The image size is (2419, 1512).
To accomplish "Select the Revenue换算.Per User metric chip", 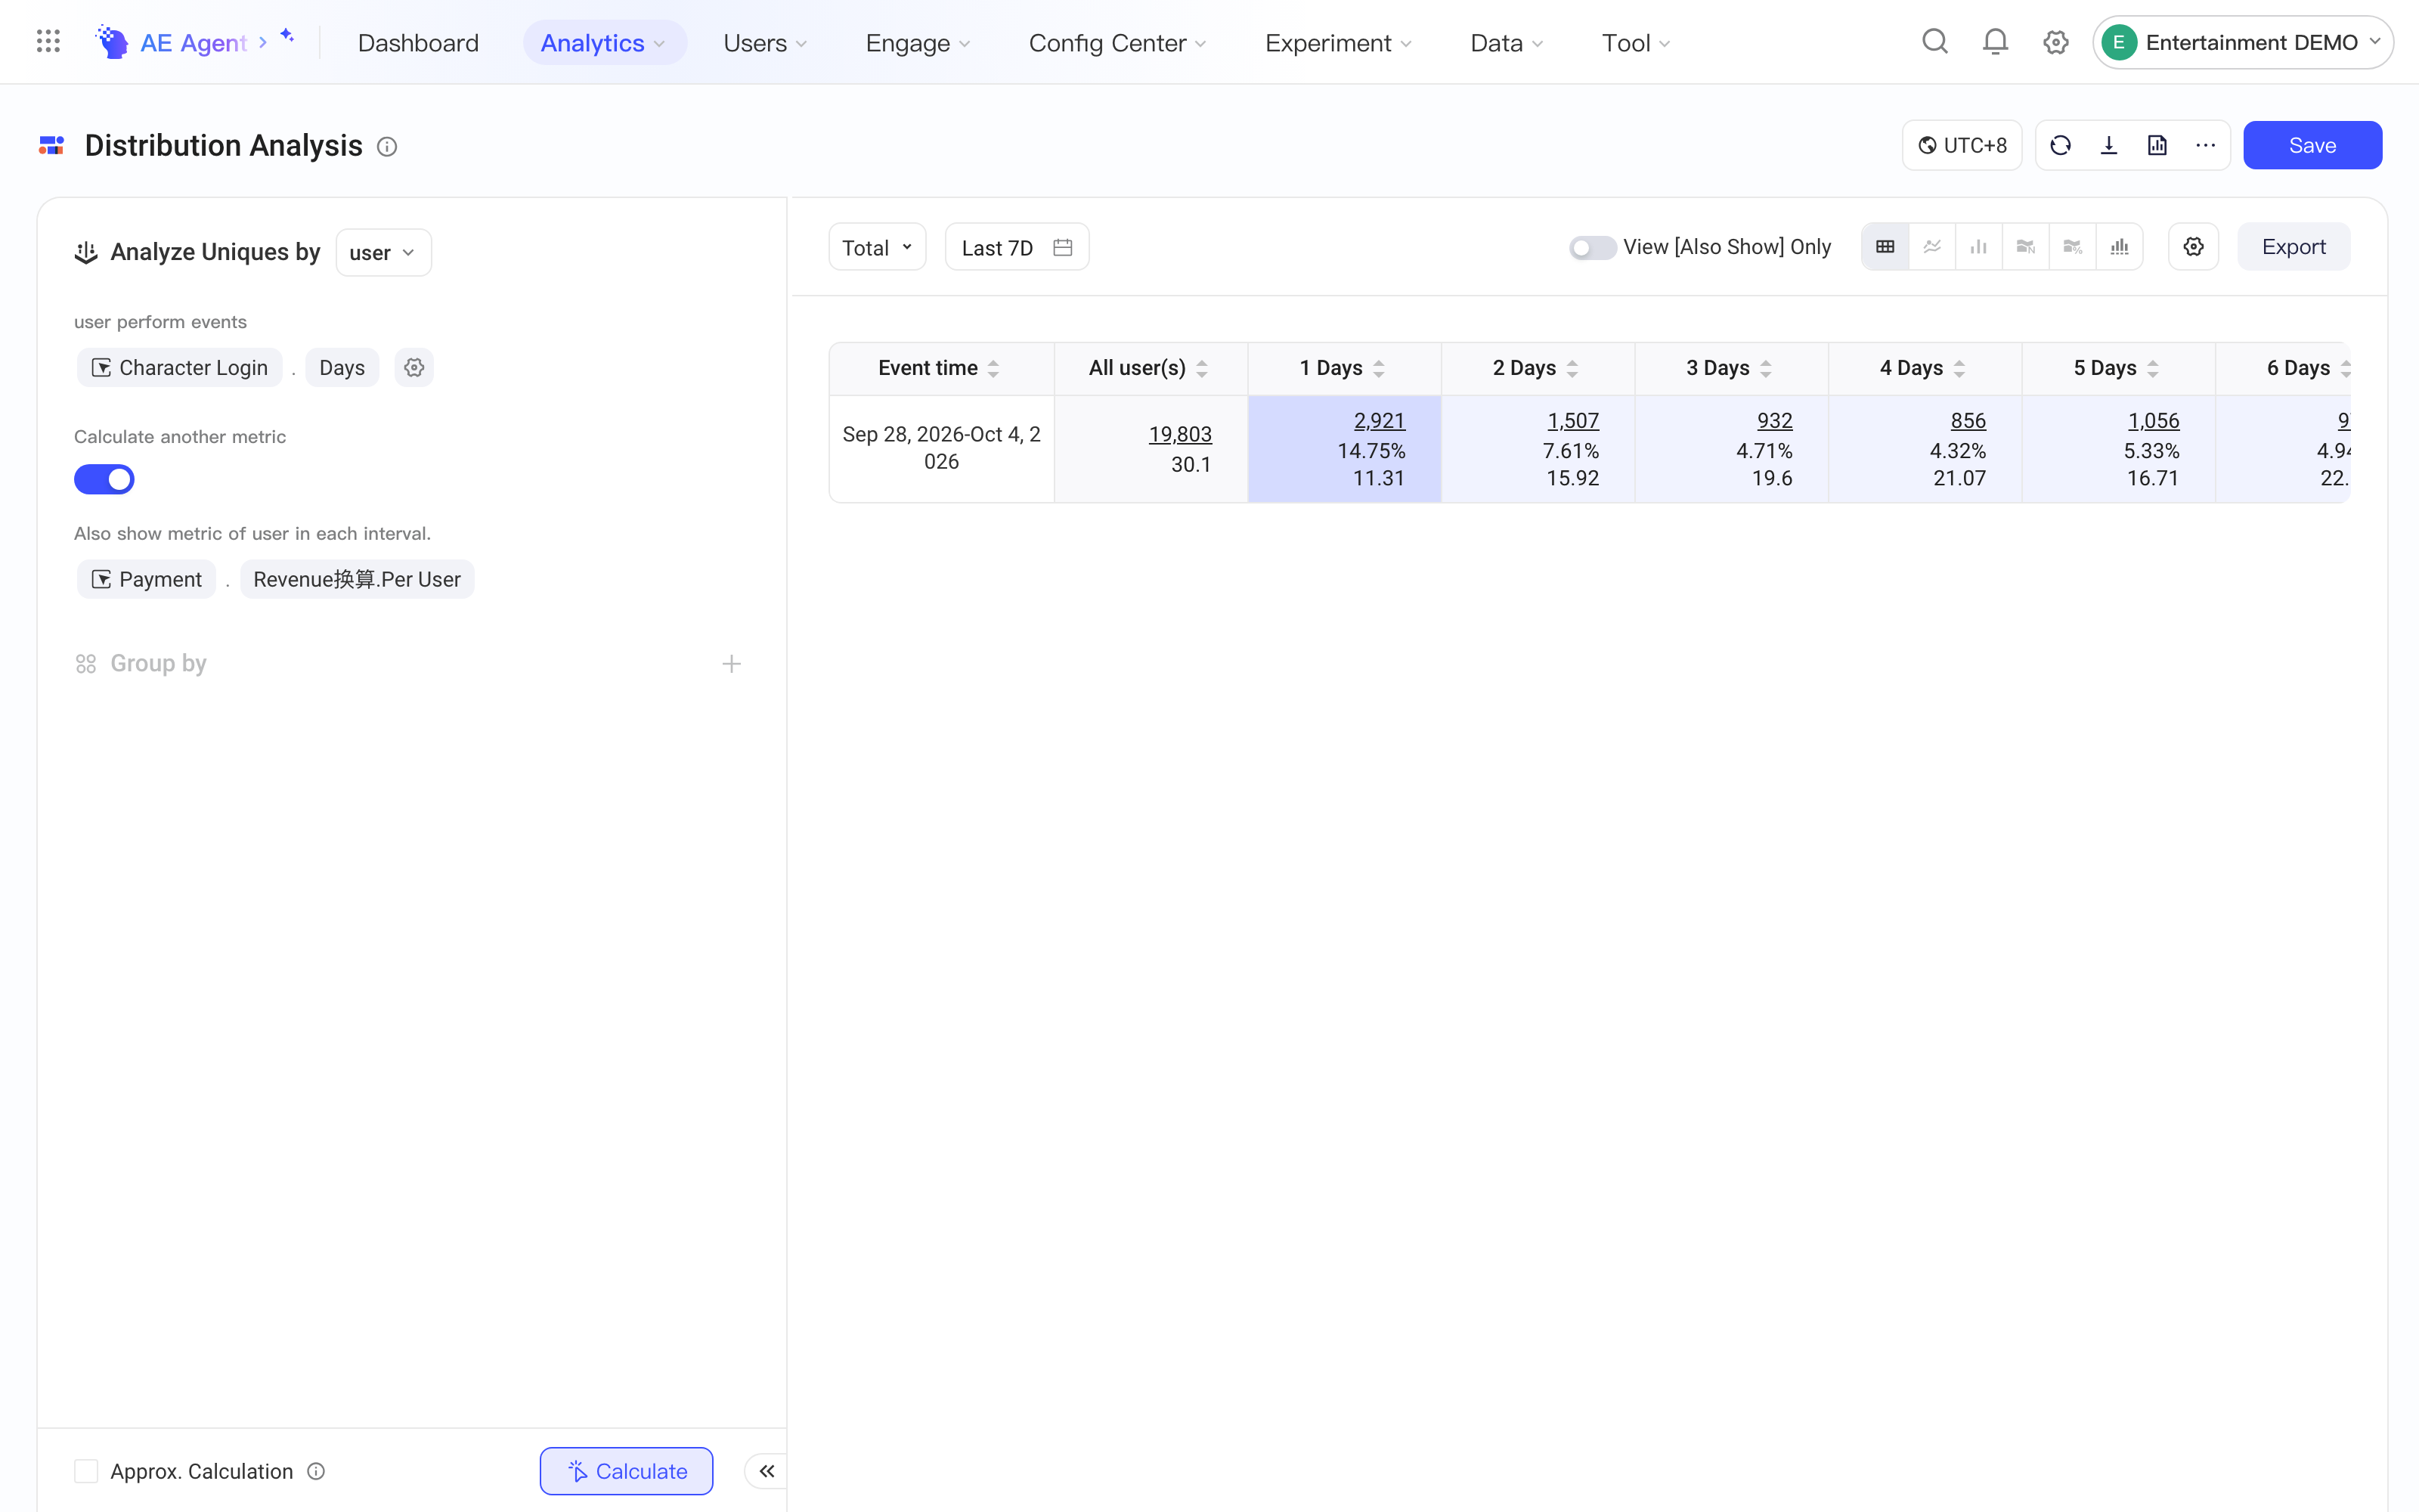I will [x=357, y=580].
